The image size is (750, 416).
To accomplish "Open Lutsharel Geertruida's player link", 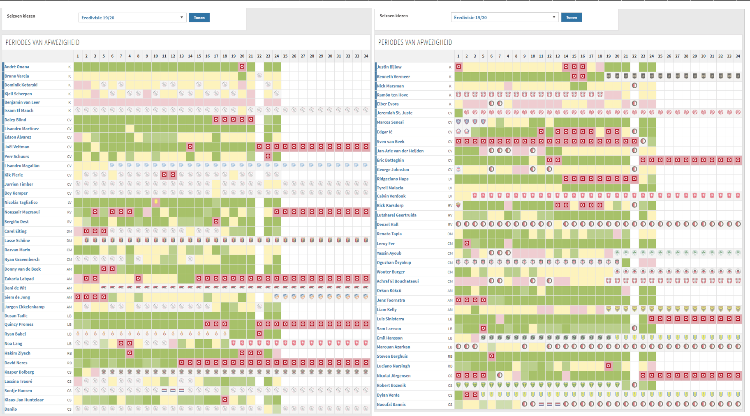I will point(397,215).
